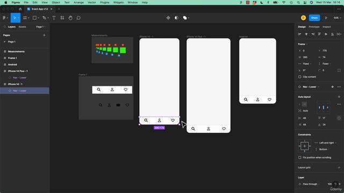Open the Figma main menu icon

4,18
